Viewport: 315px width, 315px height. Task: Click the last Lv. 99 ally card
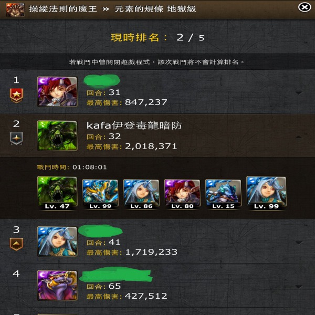coord(266,193)
